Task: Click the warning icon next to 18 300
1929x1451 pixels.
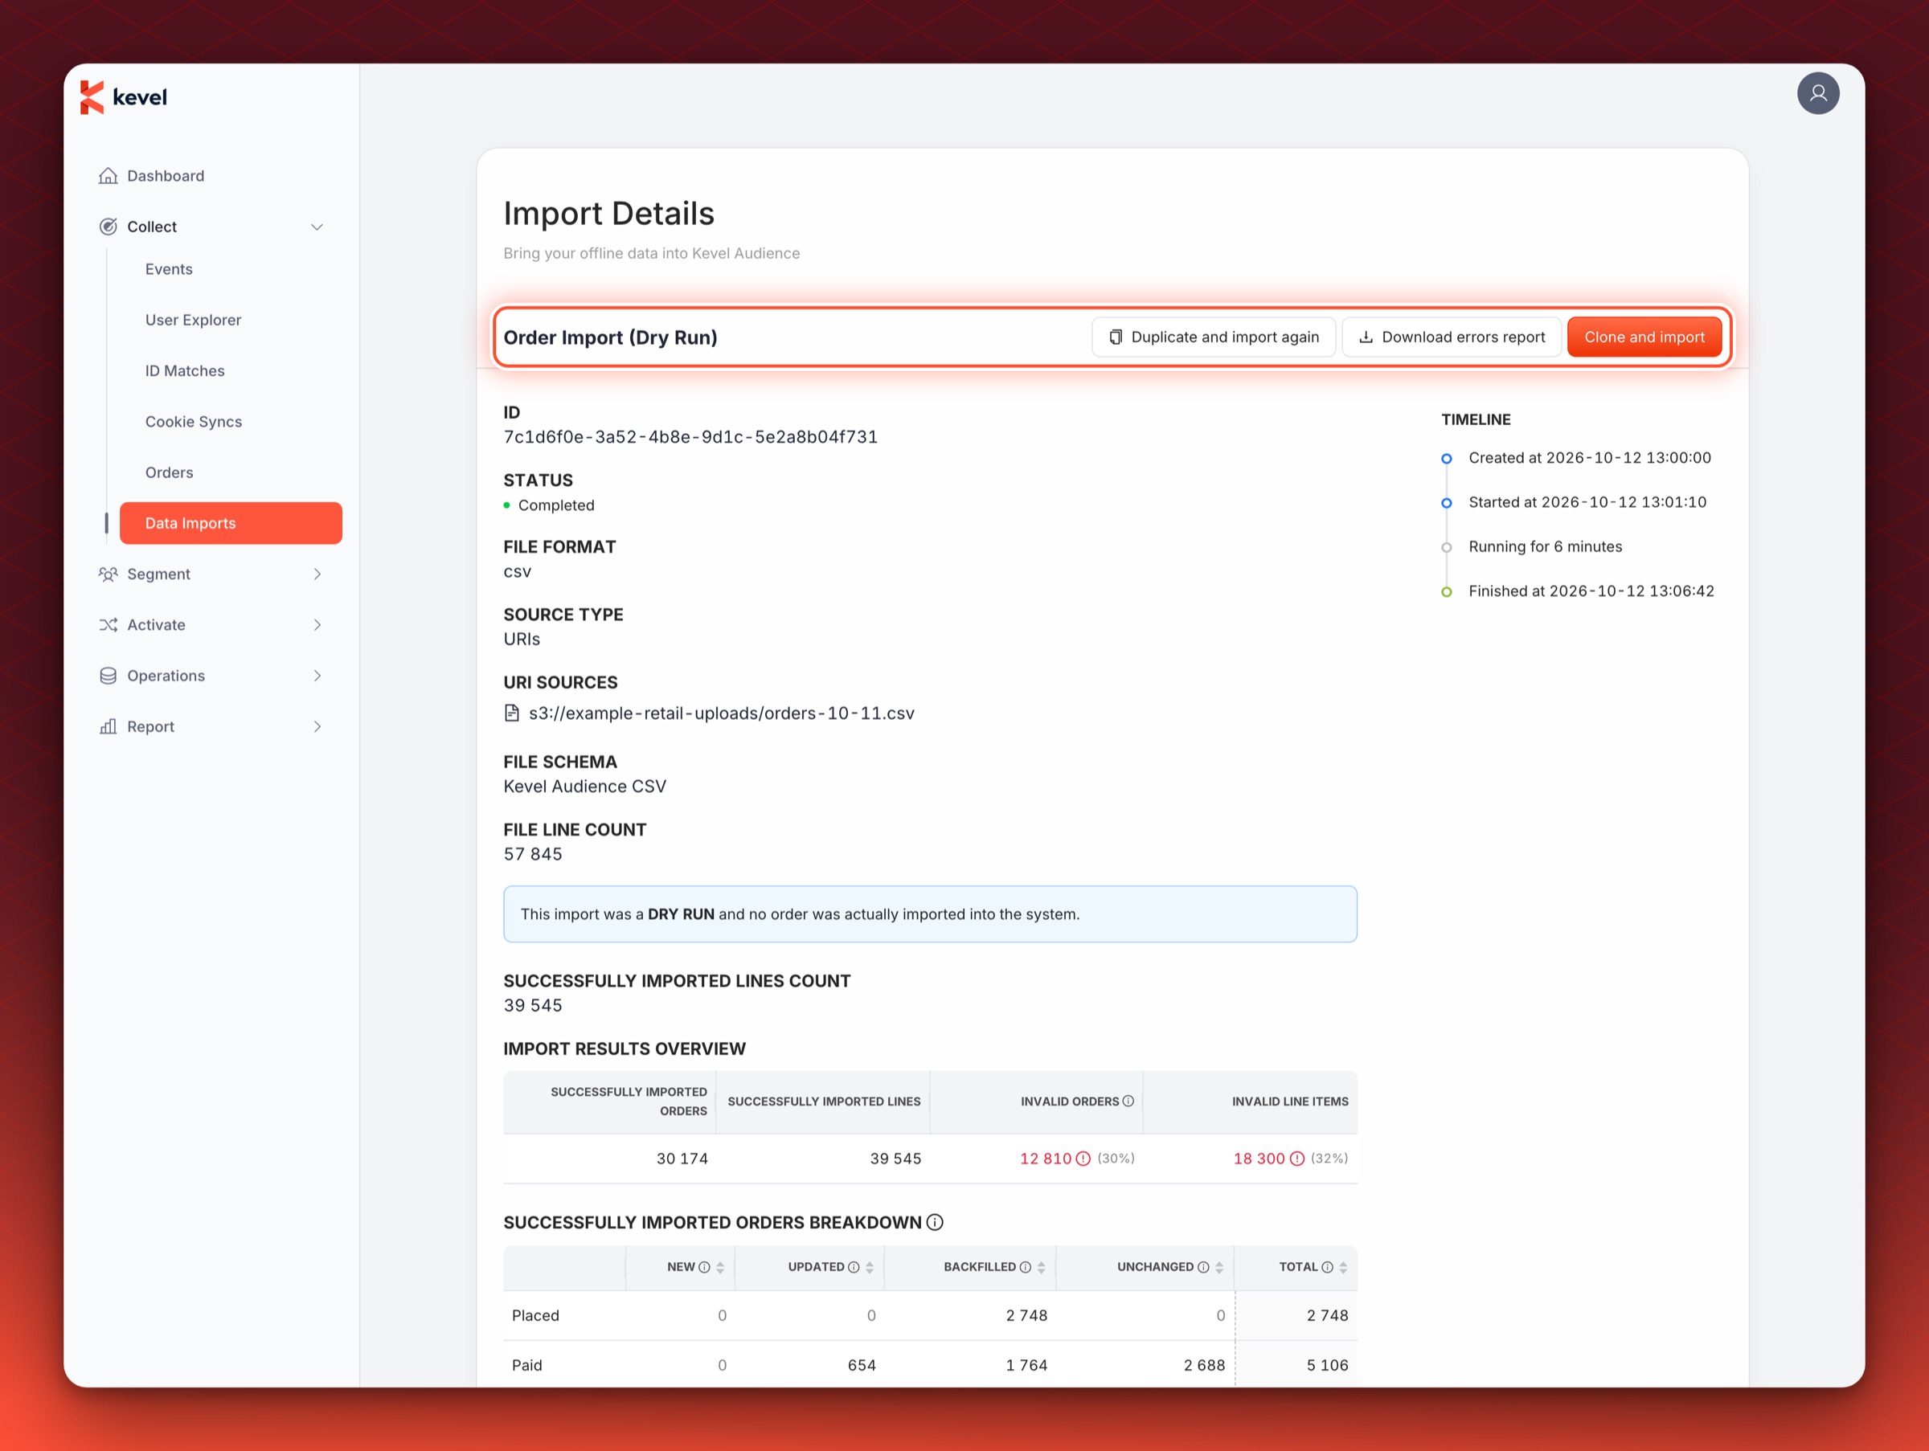Action: point(1296,1159)
